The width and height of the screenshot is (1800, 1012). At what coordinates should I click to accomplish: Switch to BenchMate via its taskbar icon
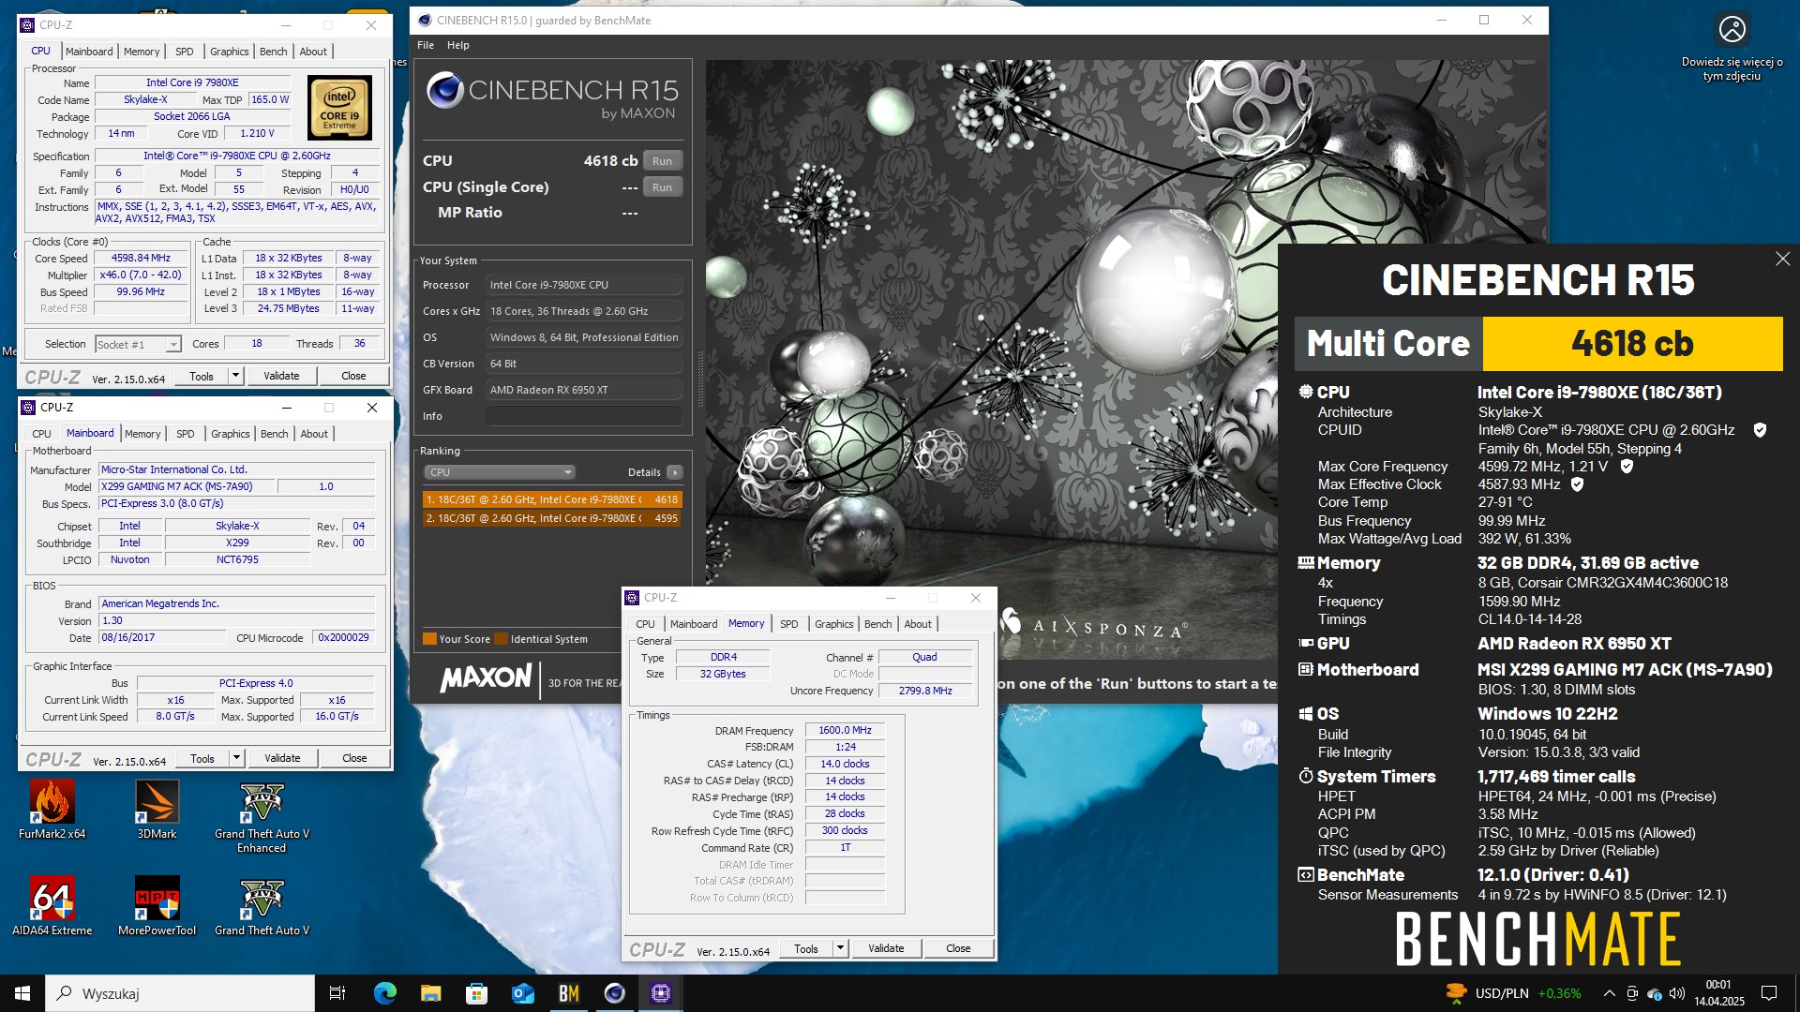pyautogui.click(x=568, y=993)
